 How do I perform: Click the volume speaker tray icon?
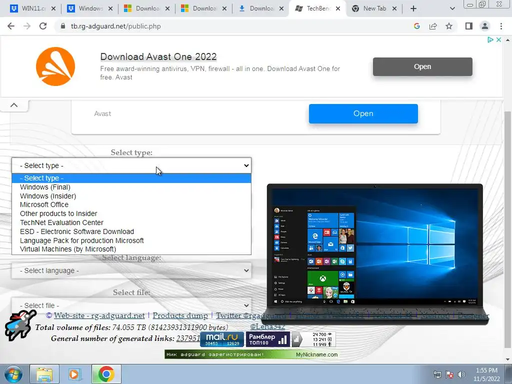tap(461, 374)
